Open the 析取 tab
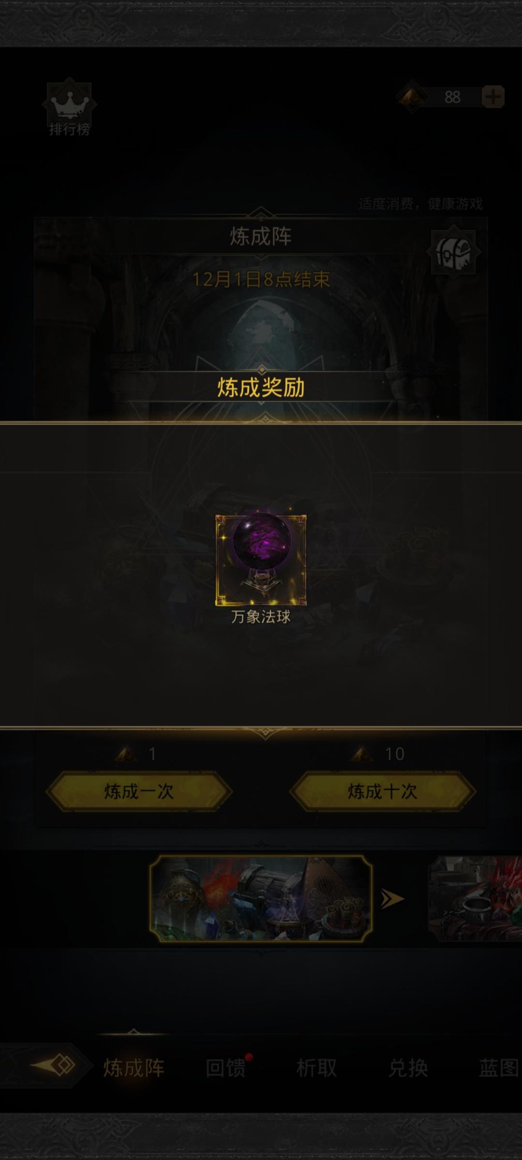The height and width of the screenshot is (1160, 522). [x=317, y=1068]
